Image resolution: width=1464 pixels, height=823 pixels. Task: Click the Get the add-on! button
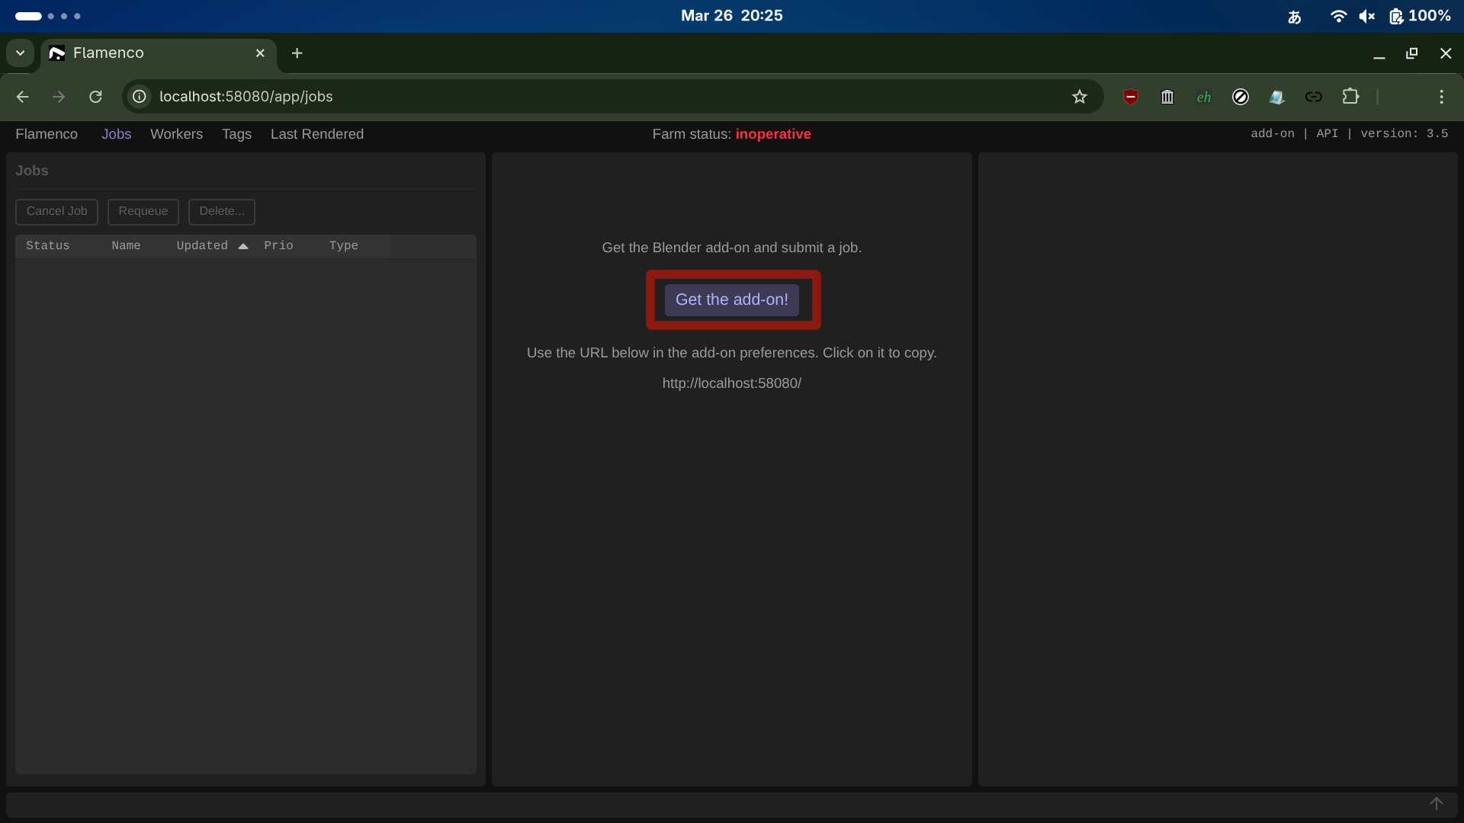pyautogui.click(x=732, y=300)
